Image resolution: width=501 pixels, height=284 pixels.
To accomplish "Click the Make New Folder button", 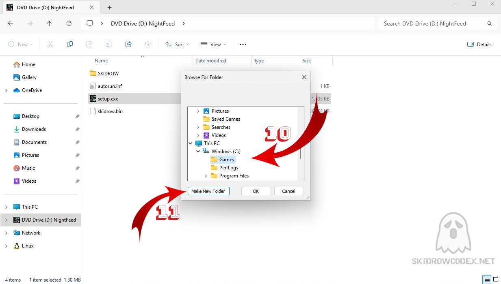I will coord(208,191).
